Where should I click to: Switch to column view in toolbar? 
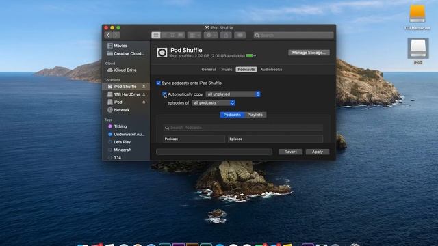[172, 35]
